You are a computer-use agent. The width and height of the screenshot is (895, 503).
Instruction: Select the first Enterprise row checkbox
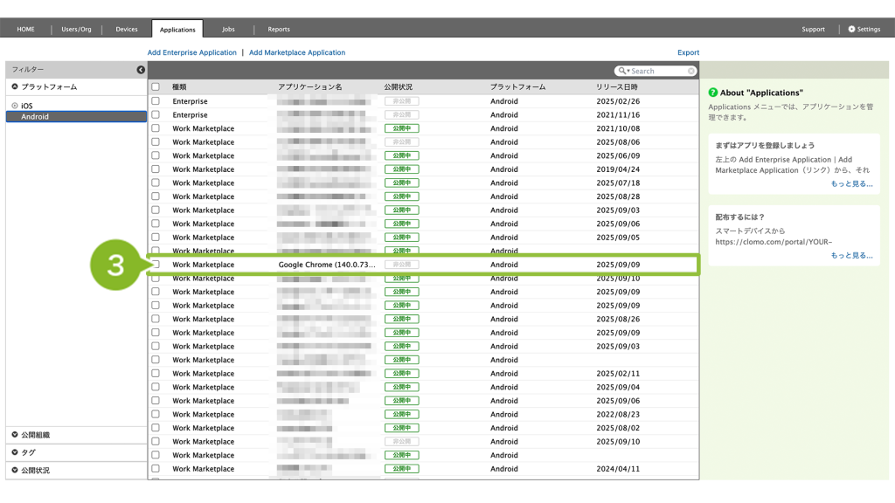click(x=156, y=101)
